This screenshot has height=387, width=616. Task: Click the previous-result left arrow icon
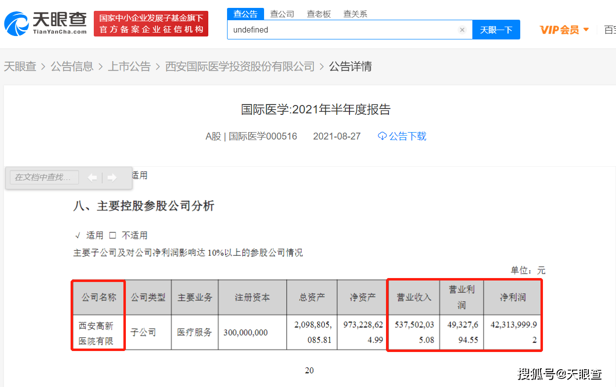click(x=93, y=177)
